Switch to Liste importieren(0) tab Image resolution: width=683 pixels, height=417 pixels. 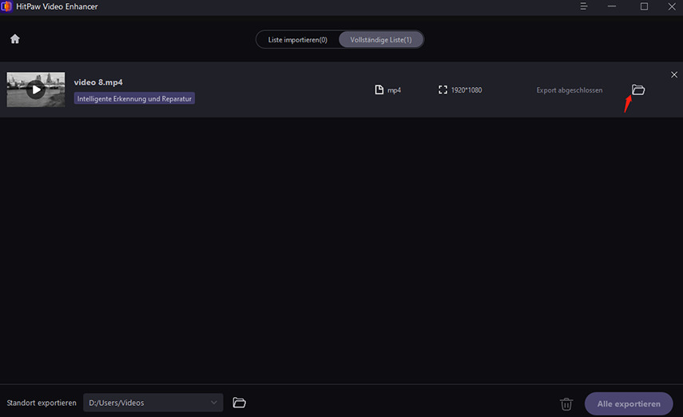pyautogui.click(x=297, y=39)
